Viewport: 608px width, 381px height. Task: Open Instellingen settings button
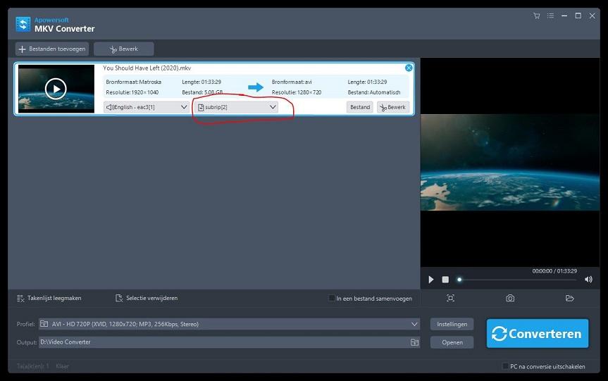(x=452, y=324)
